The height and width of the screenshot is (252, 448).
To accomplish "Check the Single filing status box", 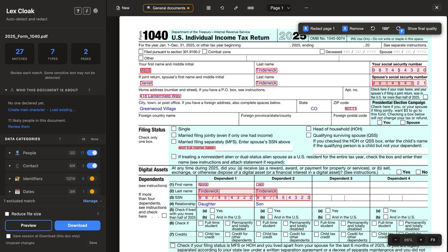I will 174,129.
